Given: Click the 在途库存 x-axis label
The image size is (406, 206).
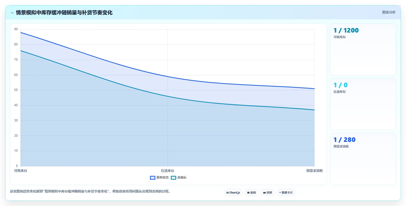Looking at the screenshot, I should click(x=168, y=171).
